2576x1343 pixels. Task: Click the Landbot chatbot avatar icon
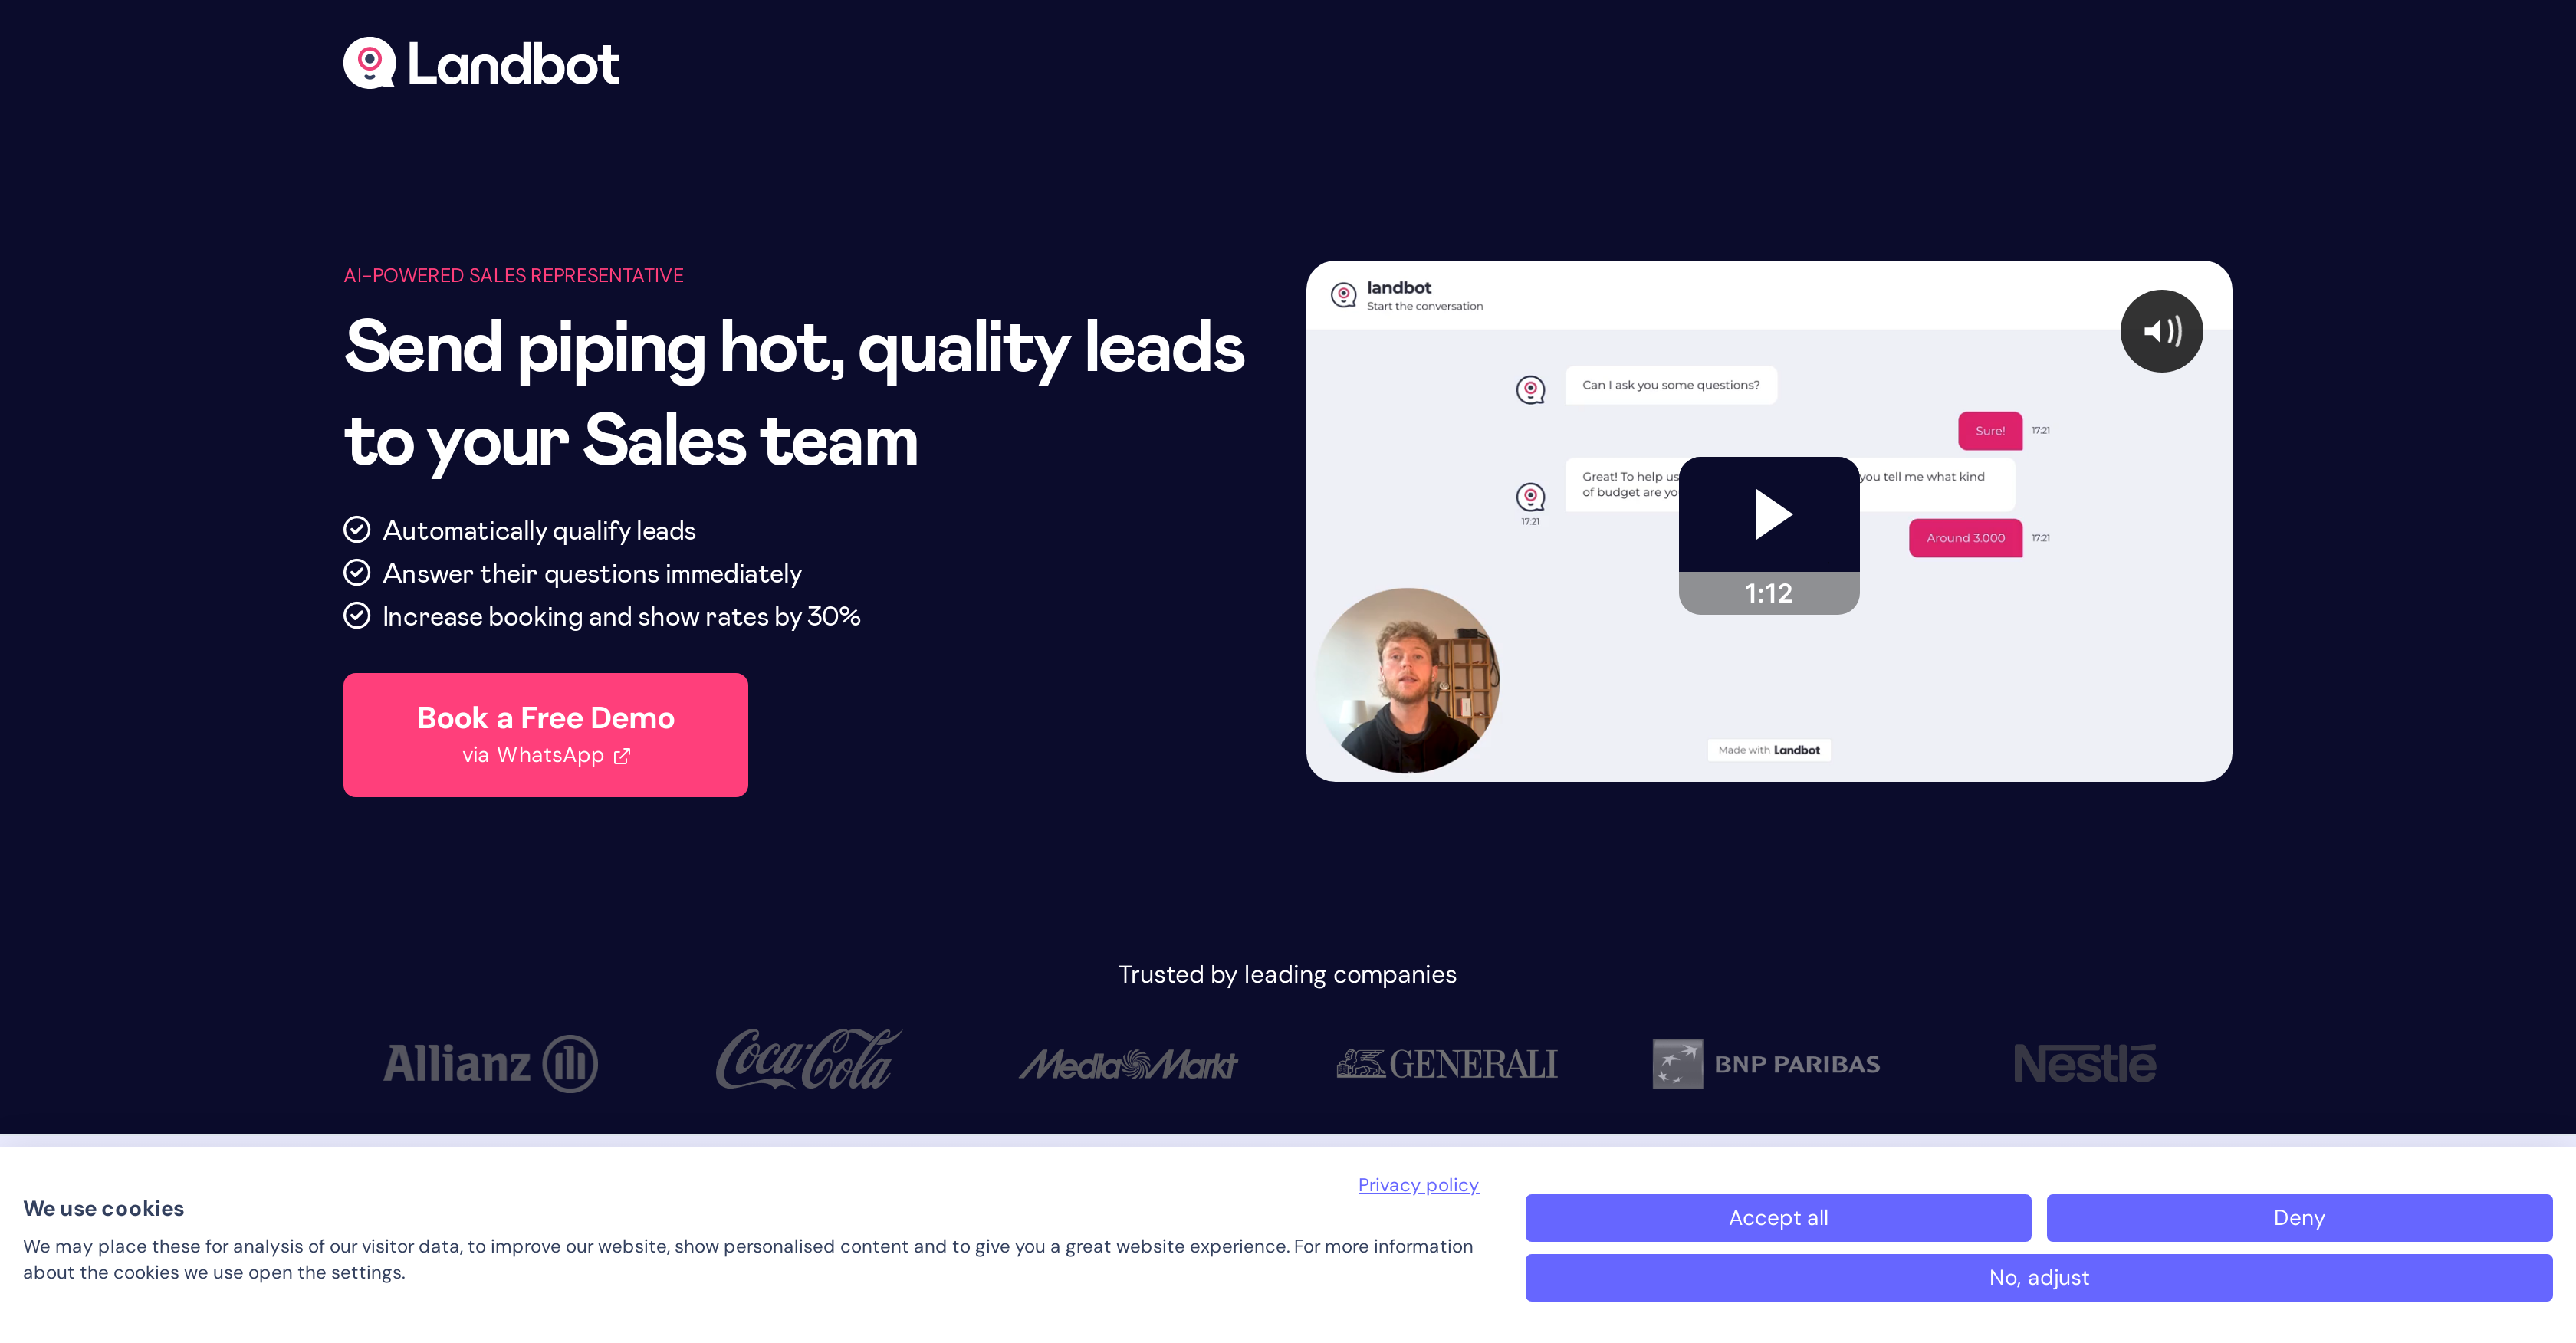[x=1344, y=295]
